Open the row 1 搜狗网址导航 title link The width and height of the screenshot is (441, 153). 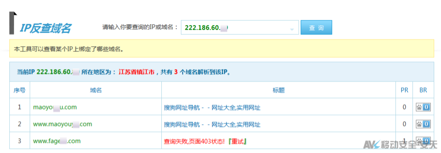coord(212,108)
